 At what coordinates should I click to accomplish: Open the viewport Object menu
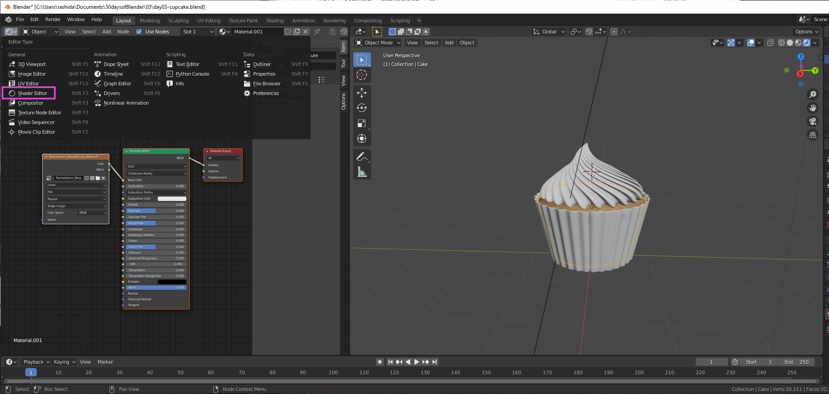point(467,43)
